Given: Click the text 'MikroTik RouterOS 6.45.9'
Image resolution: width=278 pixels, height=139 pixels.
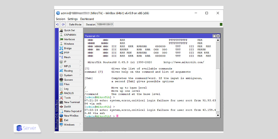Looking at the screenshot, I should tap(108, 63).
